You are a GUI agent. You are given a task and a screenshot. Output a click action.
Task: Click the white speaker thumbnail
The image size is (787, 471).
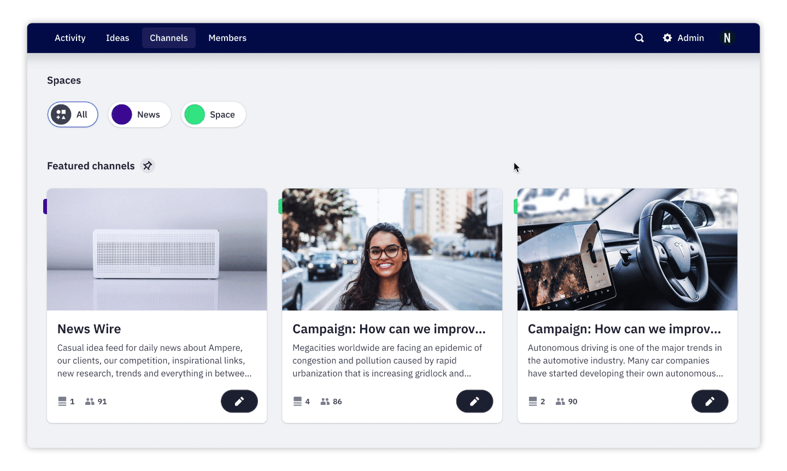coord(157,250)
